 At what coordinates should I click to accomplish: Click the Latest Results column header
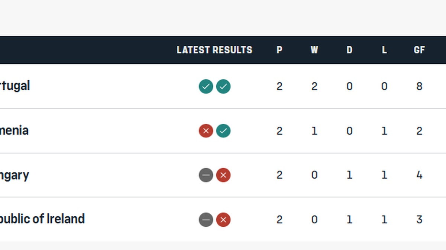click(x=214, y=50)
